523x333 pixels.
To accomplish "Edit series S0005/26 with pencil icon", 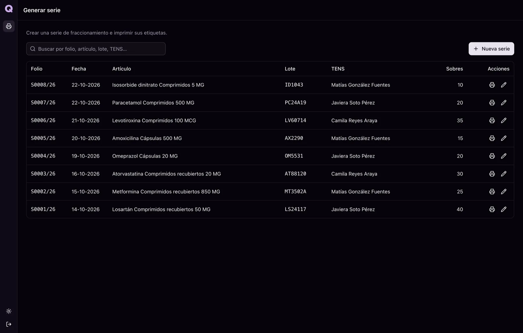I will [504, 138].
